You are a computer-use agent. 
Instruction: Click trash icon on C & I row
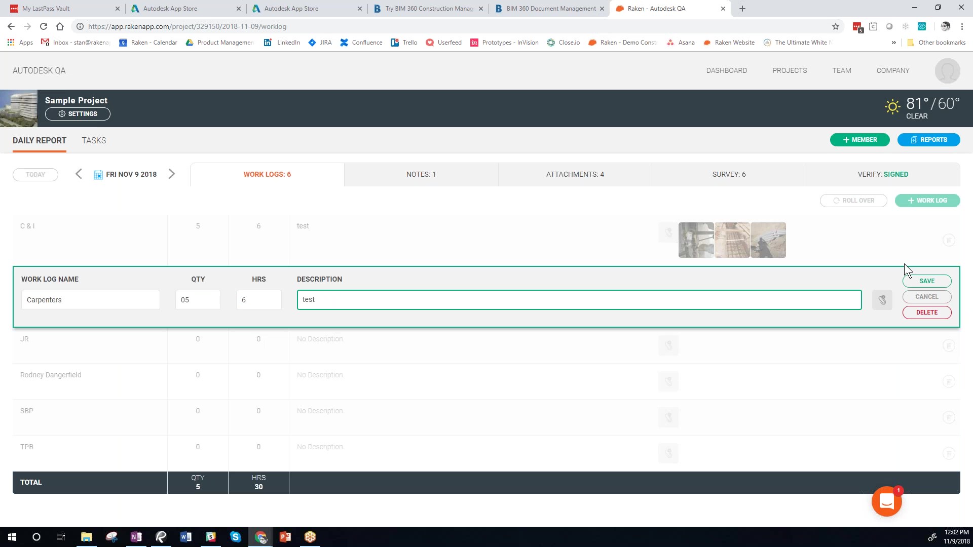[x=949, y=240]
